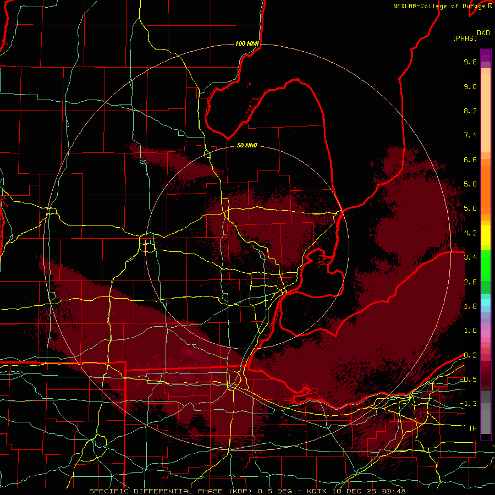Click the TH threshold label on the scale
The height and width of the screenshot is (495, 495).
point(472,428)
